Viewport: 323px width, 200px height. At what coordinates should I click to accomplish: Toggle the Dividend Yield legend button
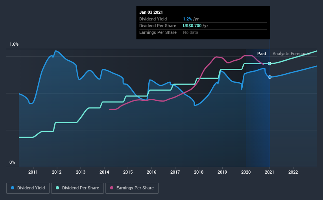[28, 188]
